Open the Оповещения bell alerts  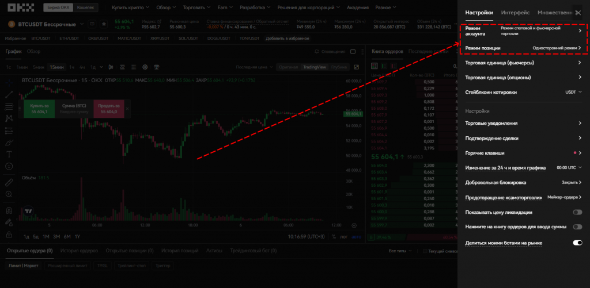click(x=330, y=51)
